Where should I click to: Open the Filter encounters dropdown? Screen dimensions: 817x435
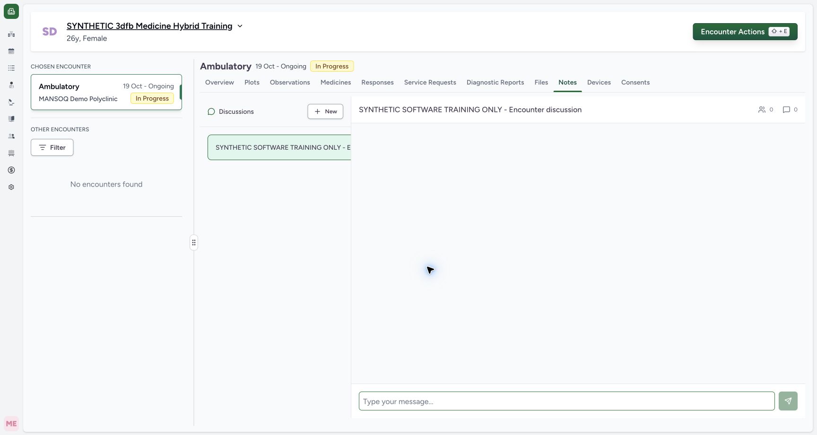coord(52,147)
